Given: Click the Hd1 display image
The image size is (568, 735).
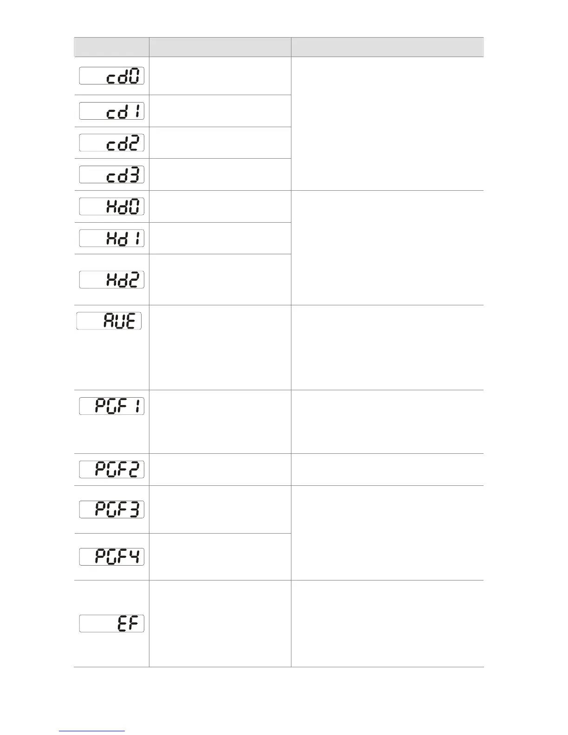Looking at the screenshot, I should (111, 238).
